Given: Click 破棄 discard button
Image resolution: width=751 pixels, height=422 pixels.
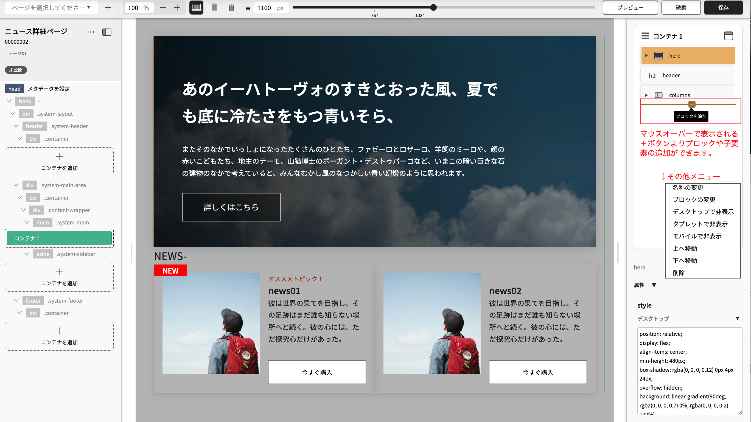Looking at the screenshot, I should point(681,8).
